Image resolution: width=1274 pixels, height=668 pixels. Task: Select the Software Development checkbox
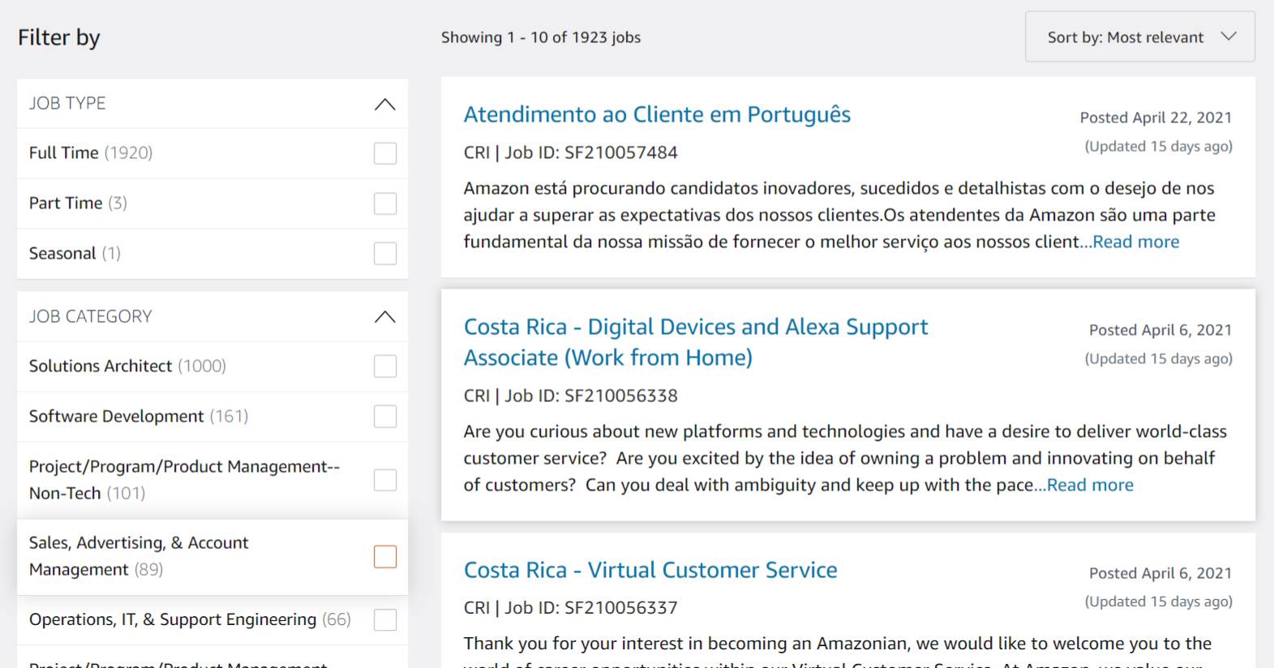coord(385,417)
